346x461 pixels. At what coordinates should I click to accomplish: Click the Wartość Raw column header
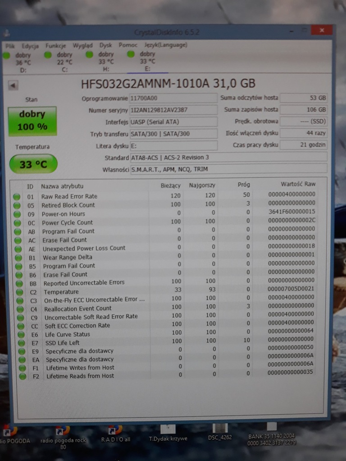[x=298, y=184]
